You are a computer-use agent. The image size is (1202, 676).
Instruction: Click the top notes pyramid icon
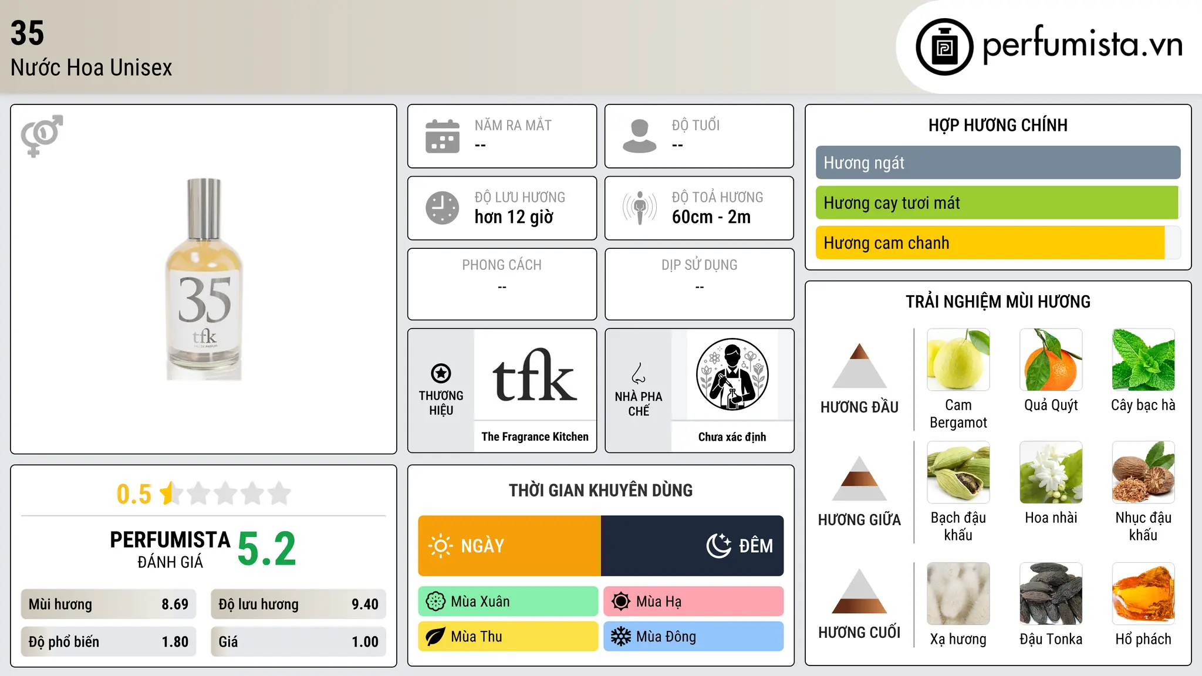click(859, 366)
